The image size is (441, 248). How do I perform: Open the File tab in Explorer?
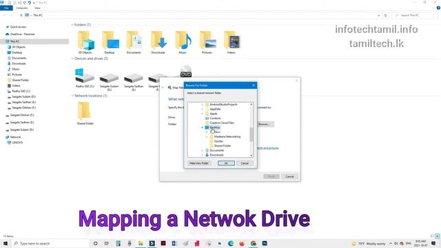[6, 8]
